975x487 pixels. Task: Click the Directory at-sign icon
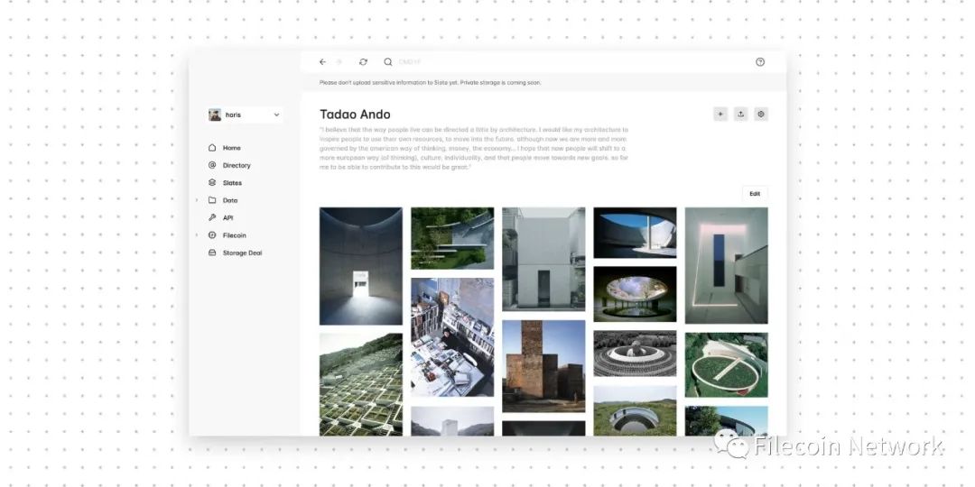(x=212, y=165)
